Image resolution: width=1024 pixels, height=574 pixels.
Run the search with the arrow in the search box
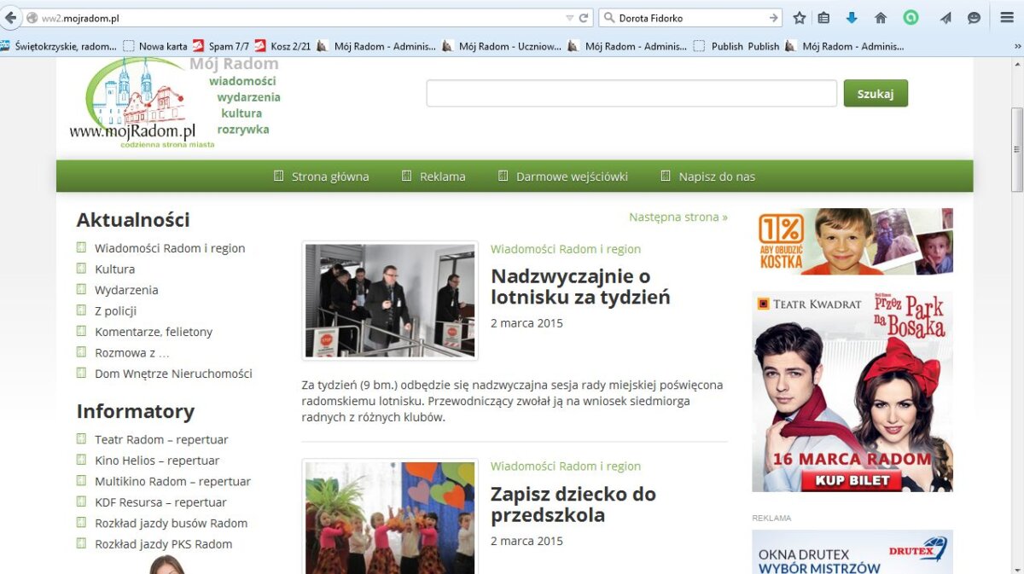(773, 18)
